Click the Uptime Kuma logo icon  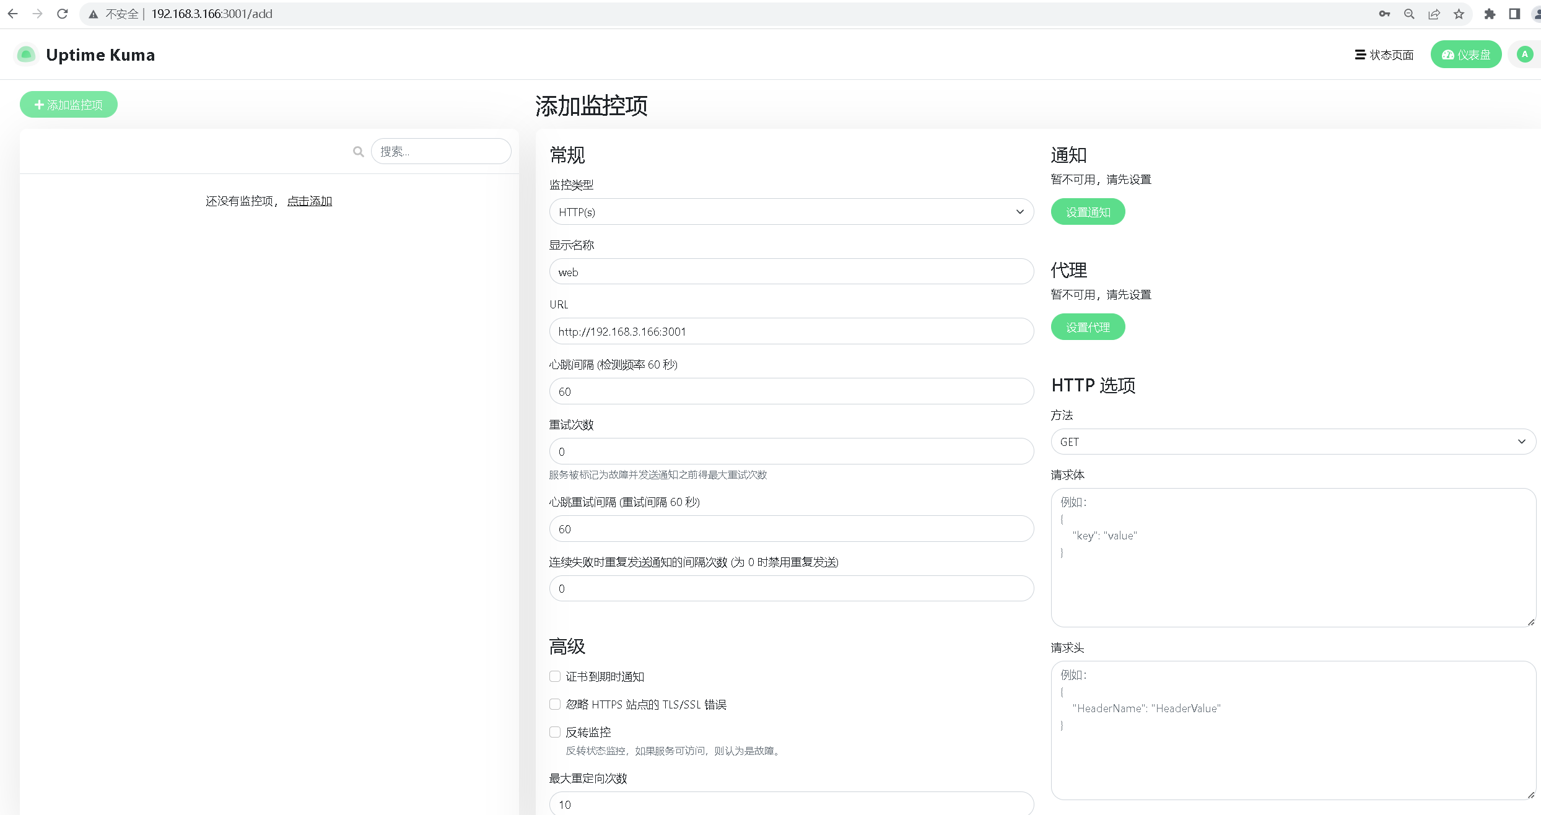coord(26,54)
